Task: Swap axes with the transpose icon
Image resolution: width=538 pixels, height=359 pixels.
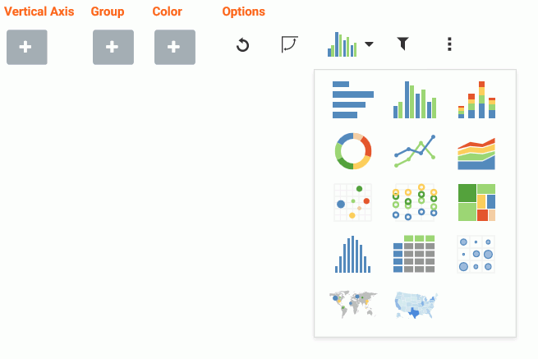Action: point(289,44)
